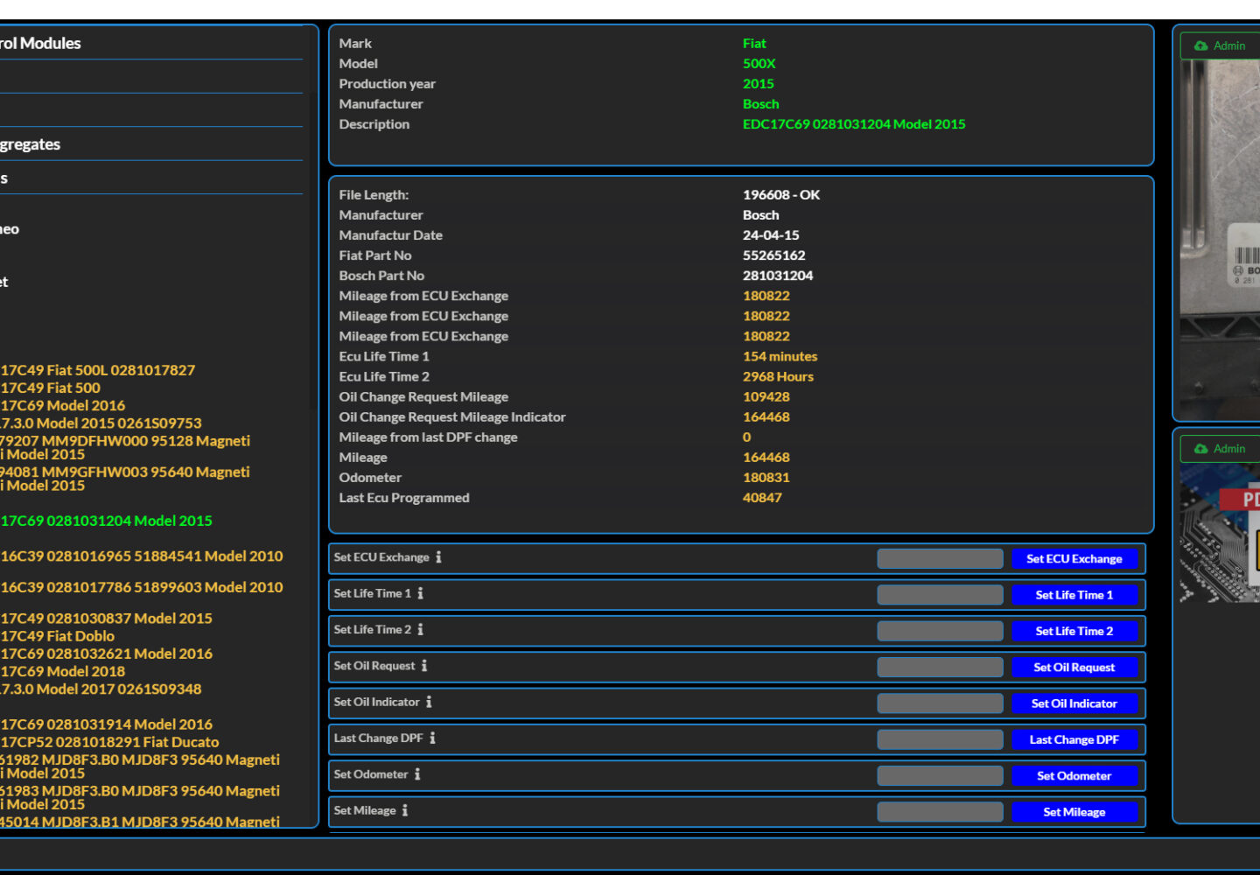Focus the Set Life Time 1 input field

click(x=940, y=595)
